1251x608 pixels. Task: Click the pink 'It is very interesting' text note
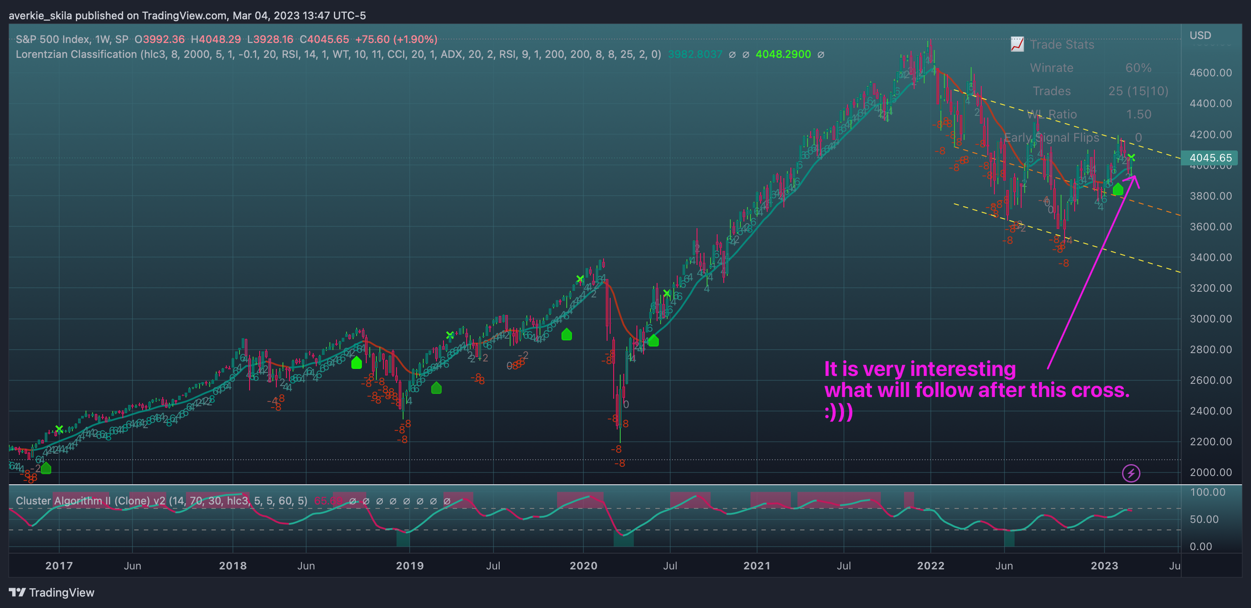(x=976, y=390)
